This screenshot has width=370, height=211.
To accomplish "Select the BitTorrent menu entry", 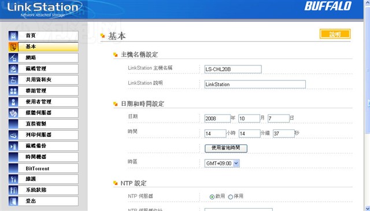I will (48, 168).
